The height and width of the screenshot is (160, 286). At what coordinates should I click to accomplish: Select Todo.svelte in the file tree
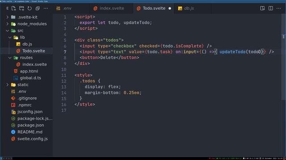coord(34,51)
